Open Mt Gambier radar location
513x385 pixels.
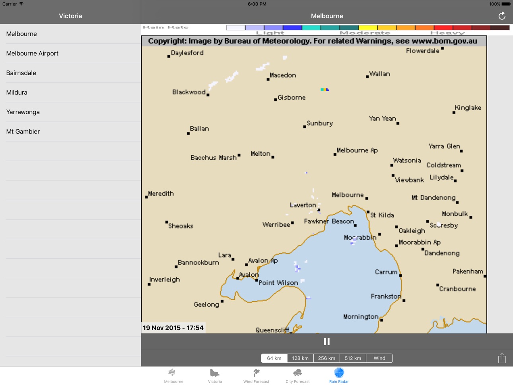click(x=70, y=131)
